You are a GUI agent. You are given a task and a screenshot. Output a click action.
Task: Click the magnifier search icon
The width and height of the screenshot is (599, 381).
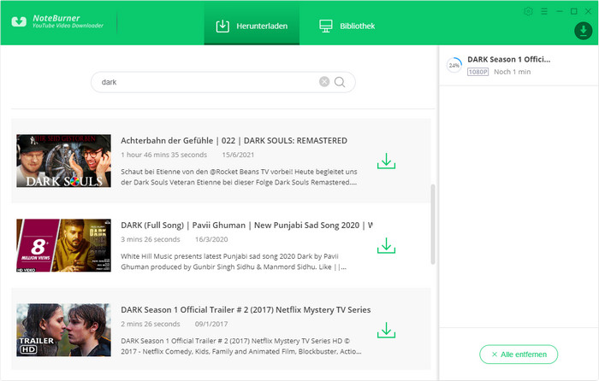(x=340, y=82)
